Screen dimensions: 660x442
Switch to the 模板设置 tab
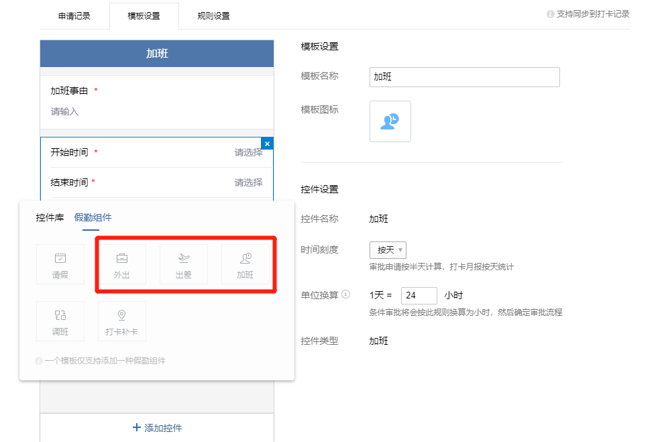144,16
